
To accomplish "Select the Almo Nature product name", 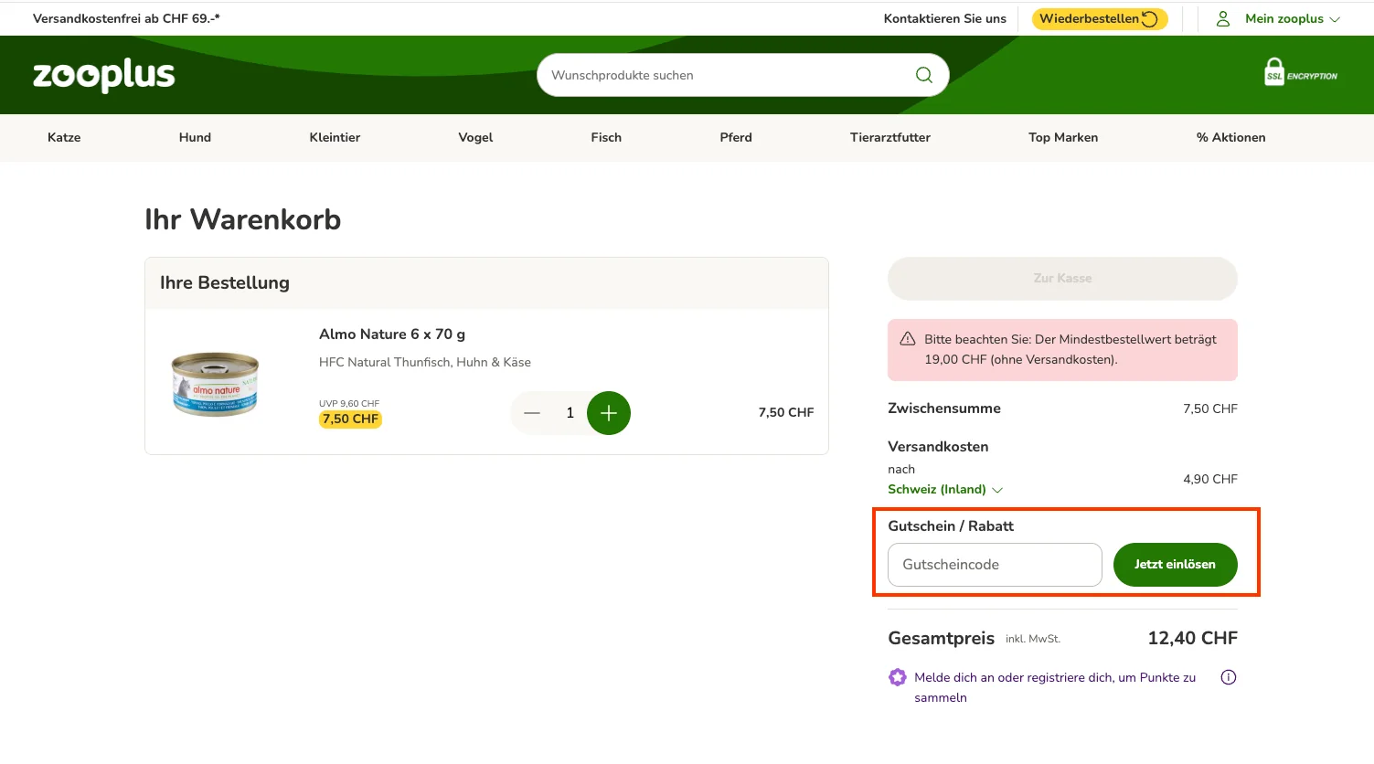I will 391,334.
